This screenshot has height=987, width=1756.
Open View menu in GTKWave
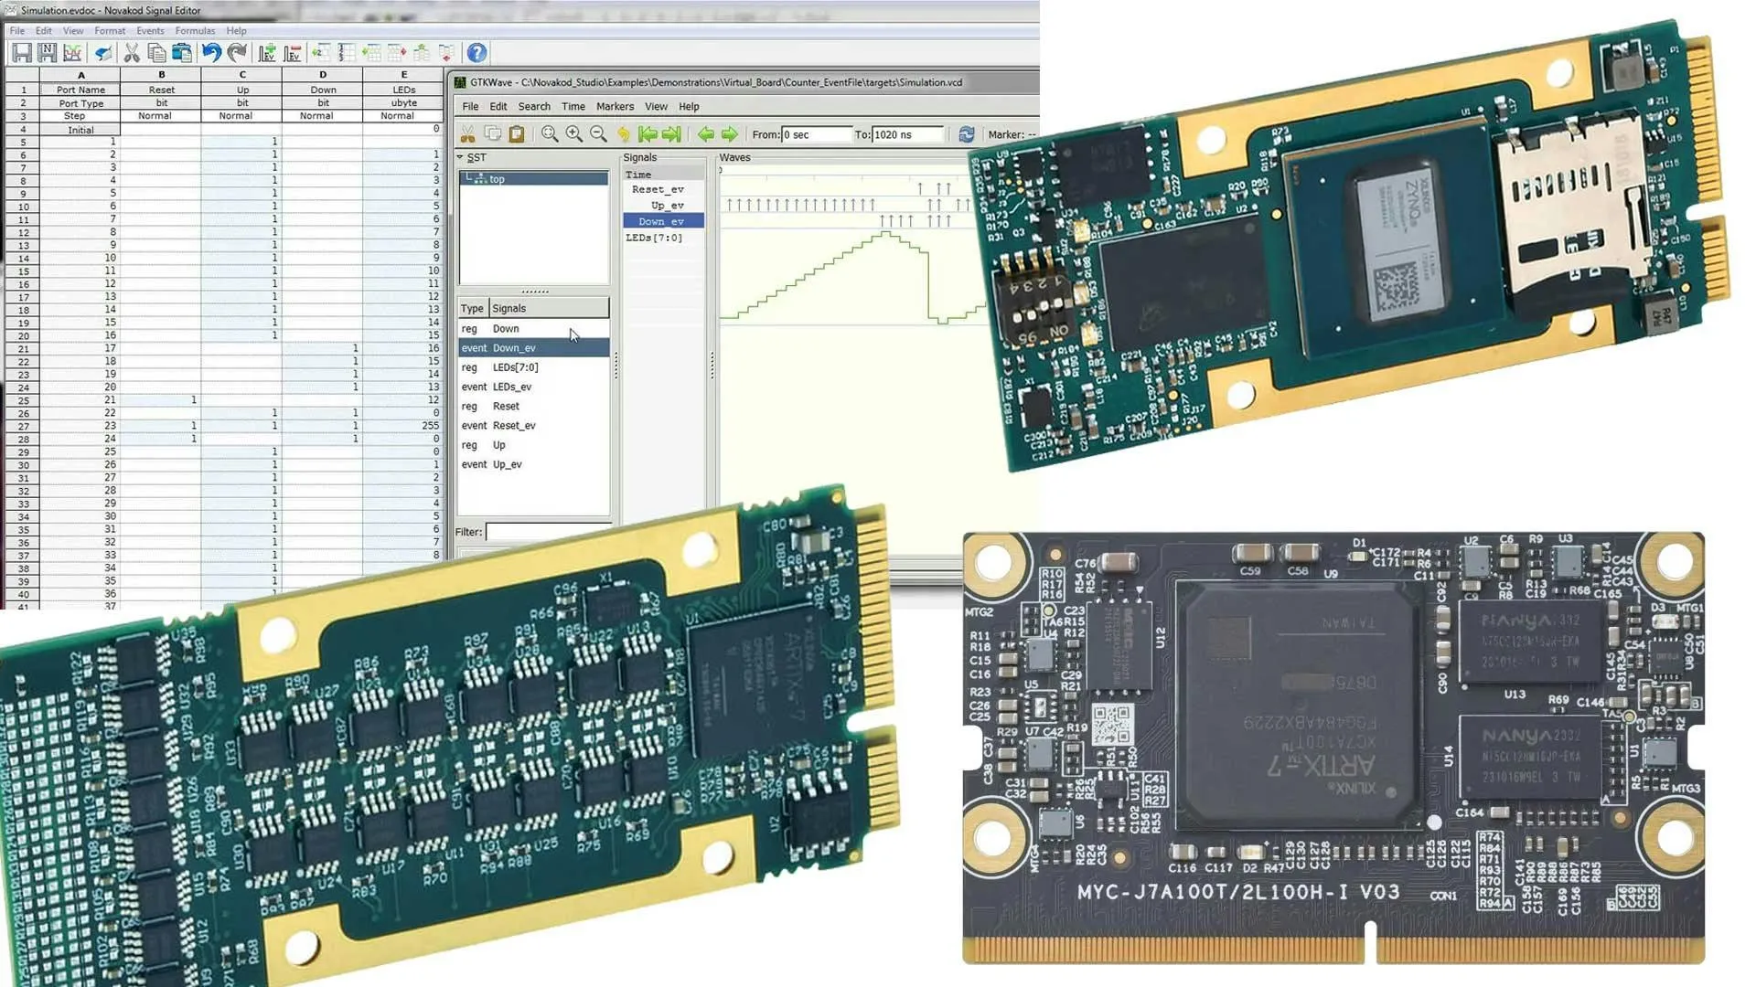(656, 107)
